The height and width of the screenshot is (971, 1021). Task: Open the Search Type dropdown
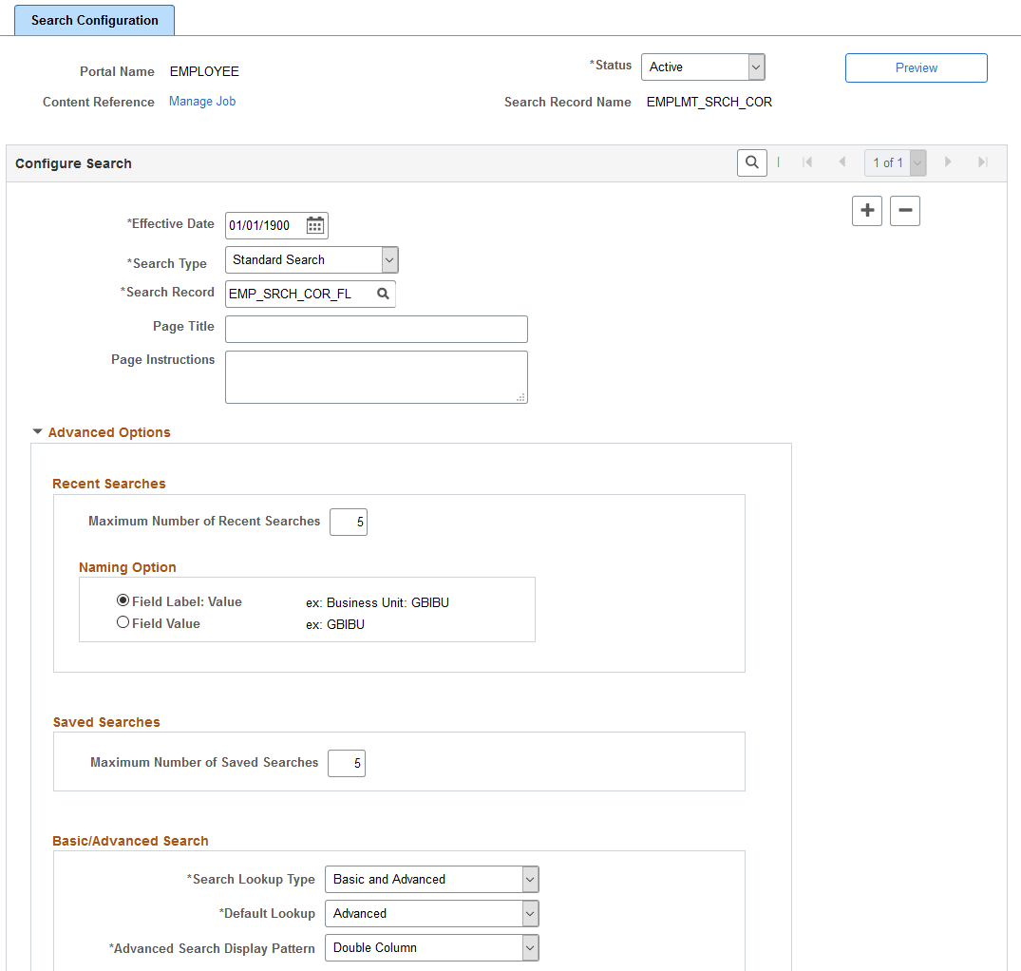coord(389,259)
